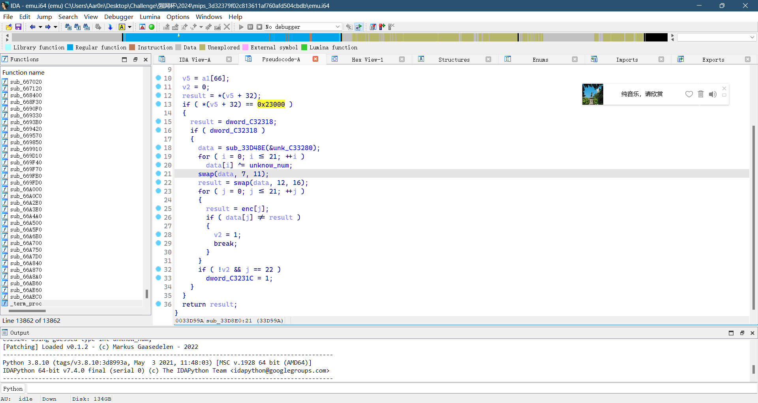Click the yellow 'A' text-style icon

122,27
